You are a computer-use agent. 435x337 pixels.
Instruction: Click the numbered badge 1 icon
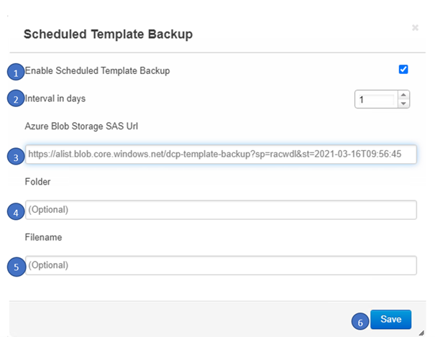tap(16, 72)
